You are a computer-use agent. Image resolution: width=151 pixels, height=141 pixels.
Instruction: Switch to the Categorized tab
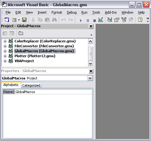coord(31,85)
